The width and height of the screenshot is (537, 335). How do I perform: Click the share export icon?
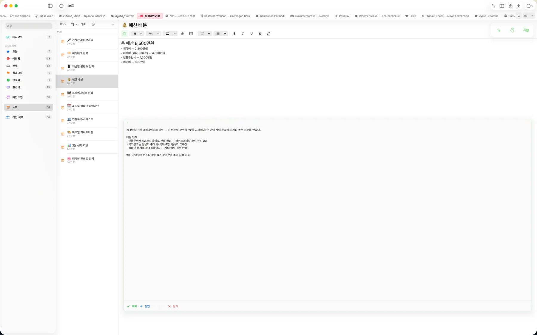(510, 6)
